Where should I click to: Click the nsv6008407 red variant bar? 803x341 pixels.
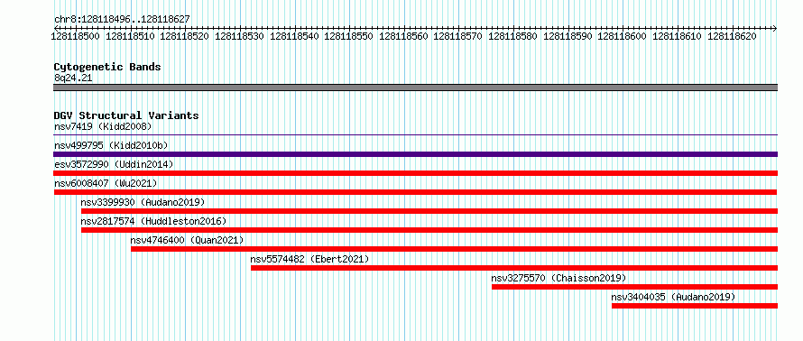[415, 192]
